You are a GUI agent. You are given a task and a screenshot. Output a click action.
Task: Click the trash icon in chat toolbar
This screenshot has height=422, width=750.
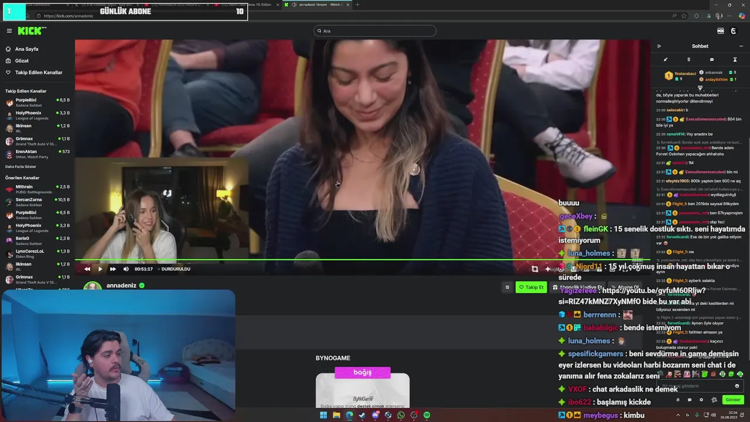(688, 60)
